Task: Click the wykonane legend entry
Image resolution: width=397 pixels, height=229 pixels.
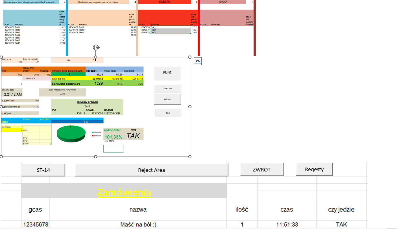Action: pos(97,132)
